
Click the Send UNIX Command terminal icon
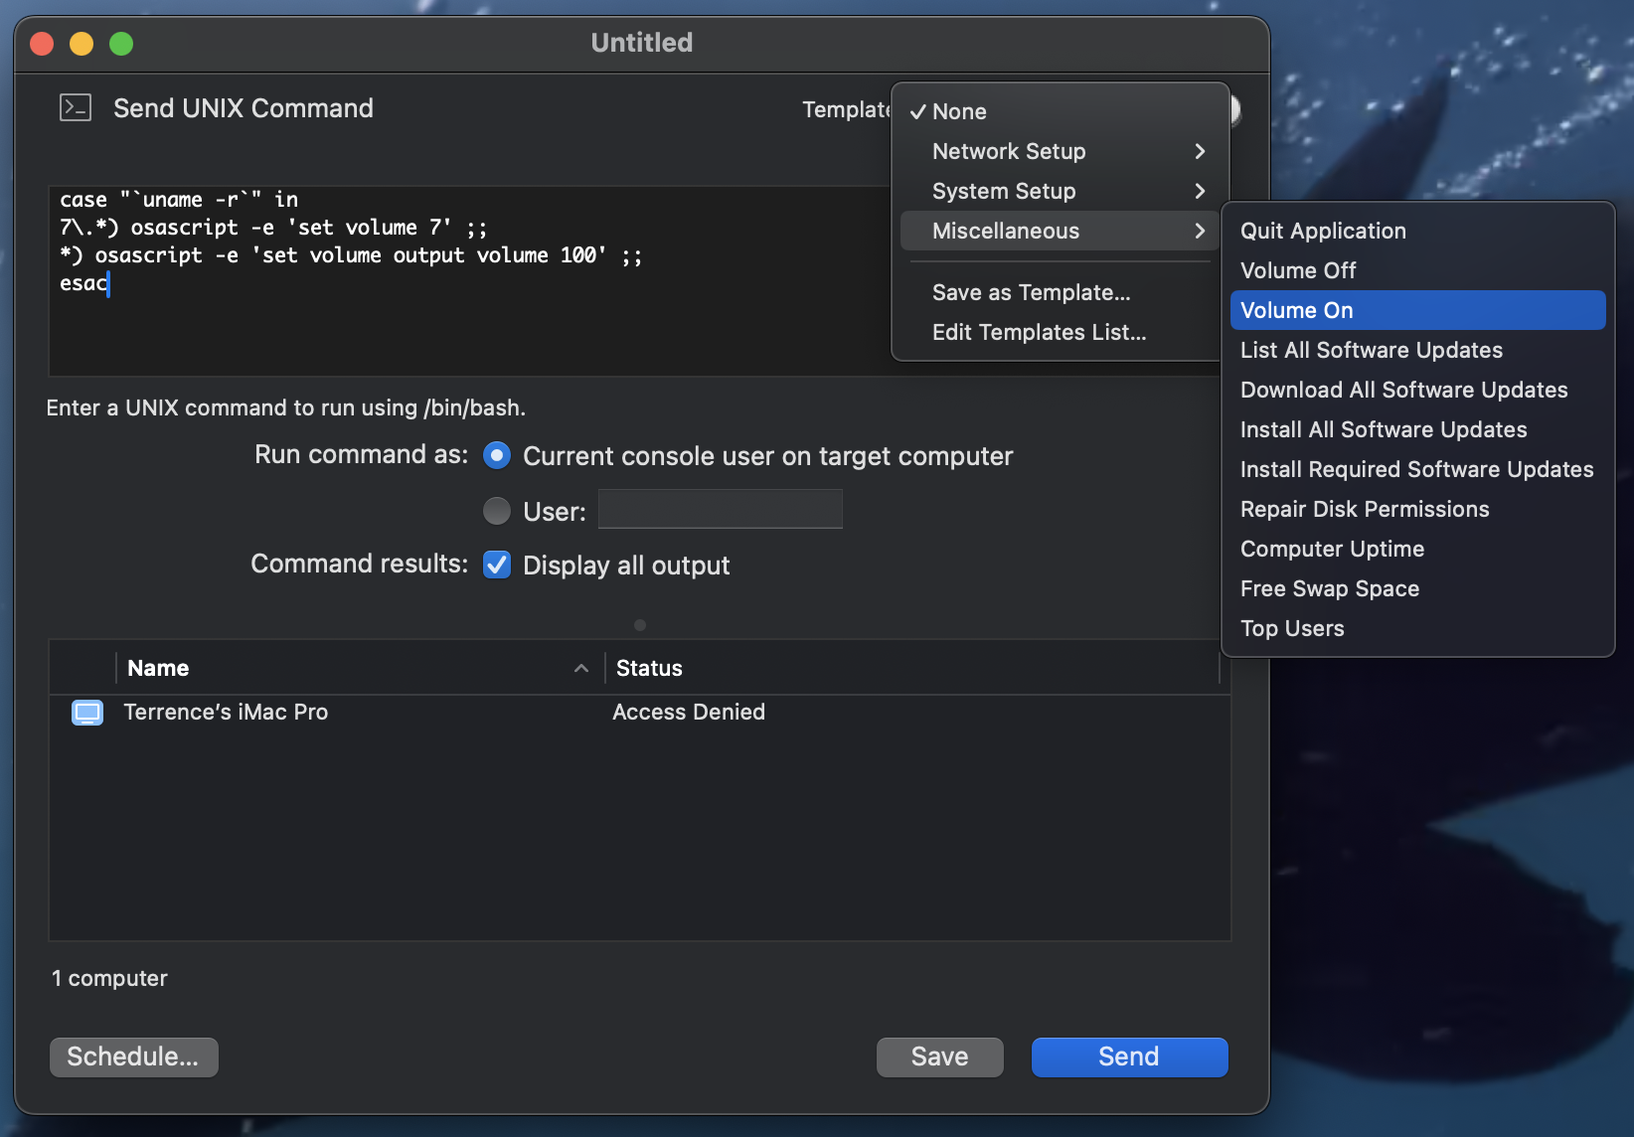click(x=75, y=107)
